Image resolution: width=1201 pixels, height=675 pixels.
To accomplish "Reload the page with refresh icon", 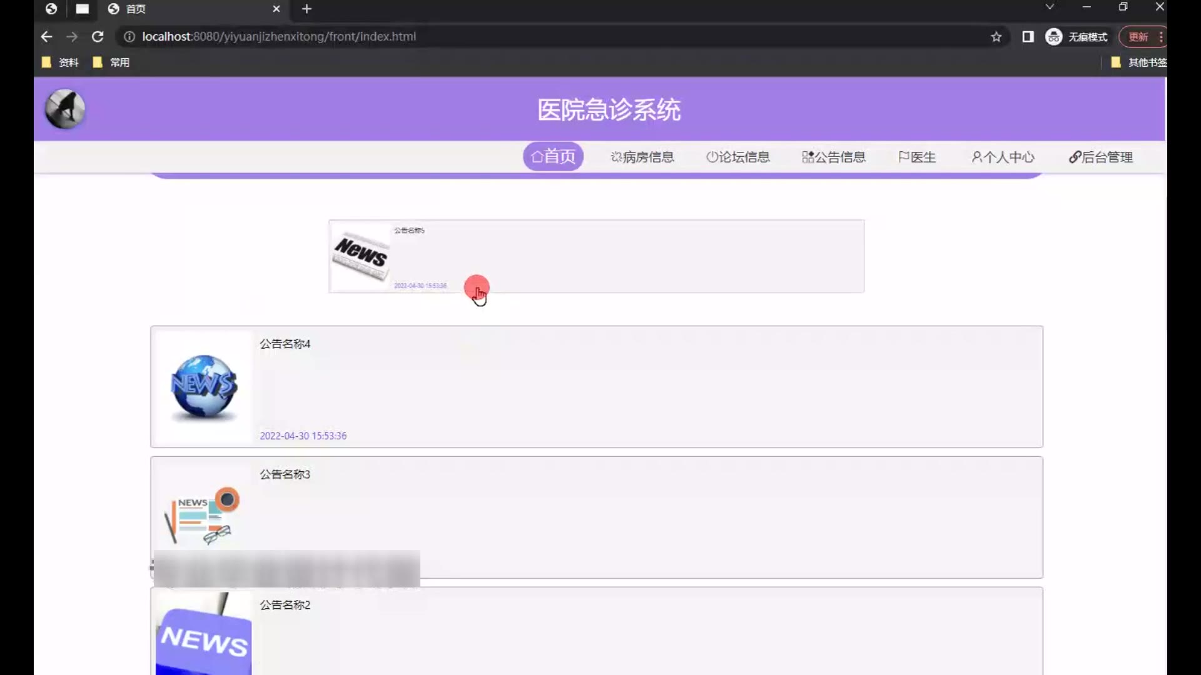I will pos(98,37).
